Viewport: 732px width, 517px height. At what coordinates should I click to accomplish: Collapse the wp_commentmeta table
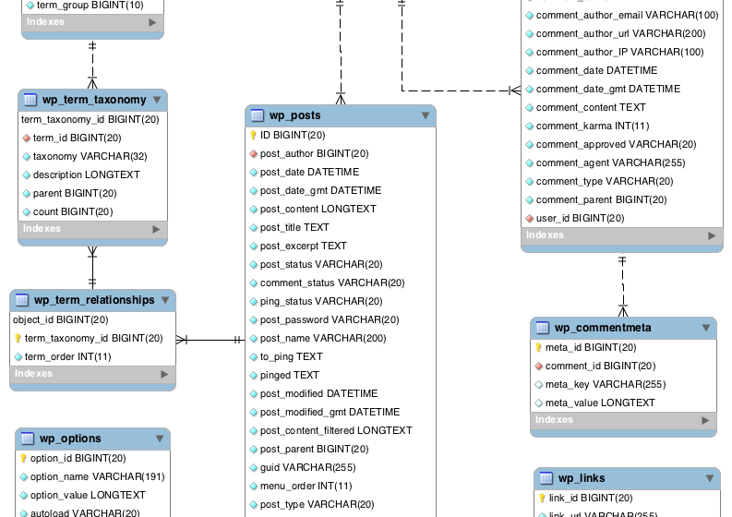pyautogui.click(x=706, y=328)
